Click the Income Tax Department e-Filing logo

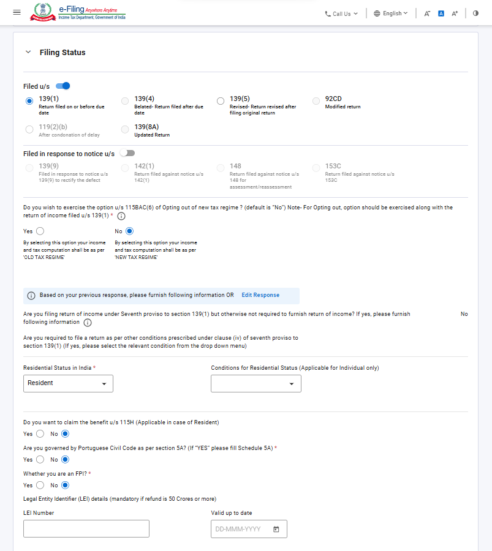[x=78, y=12]
